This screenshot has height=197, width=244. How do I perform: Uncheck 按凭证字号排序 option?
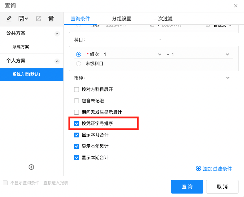click(x=77, y=123)
